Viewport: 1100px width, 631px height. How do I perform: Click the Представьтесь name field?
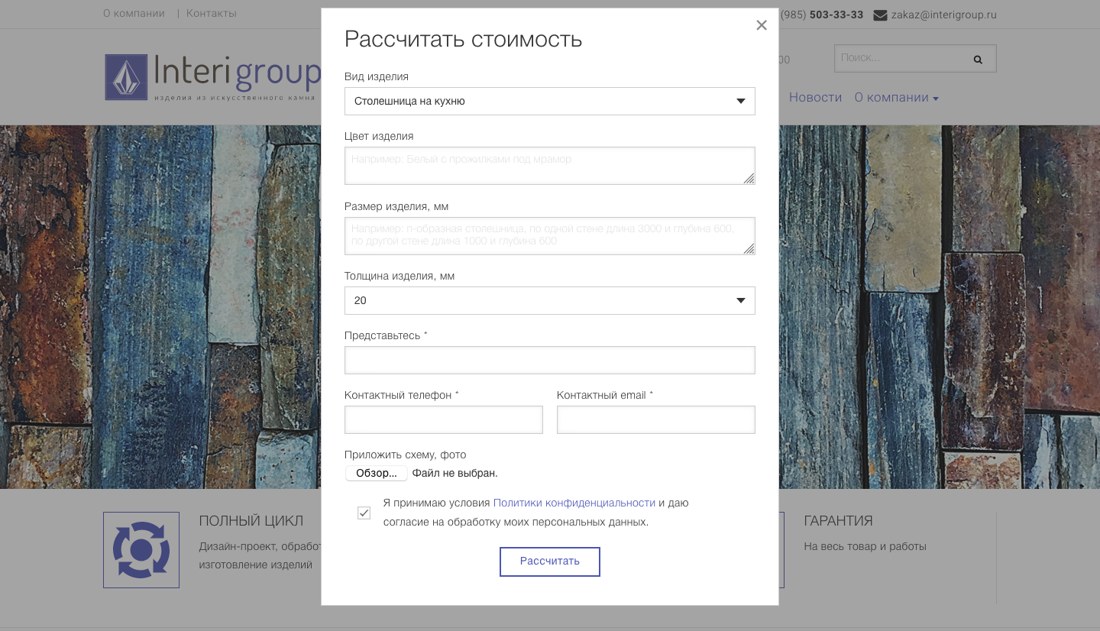(x=550, y=360)
